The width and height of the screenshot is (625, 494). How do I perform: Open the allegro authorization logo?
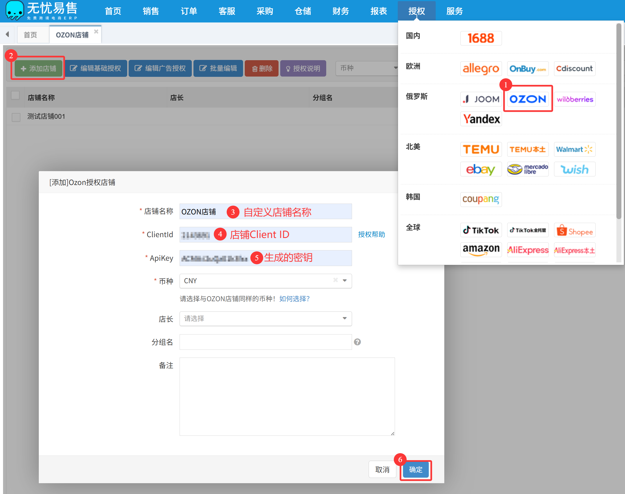pyautogui.click(x=481, y=69)
